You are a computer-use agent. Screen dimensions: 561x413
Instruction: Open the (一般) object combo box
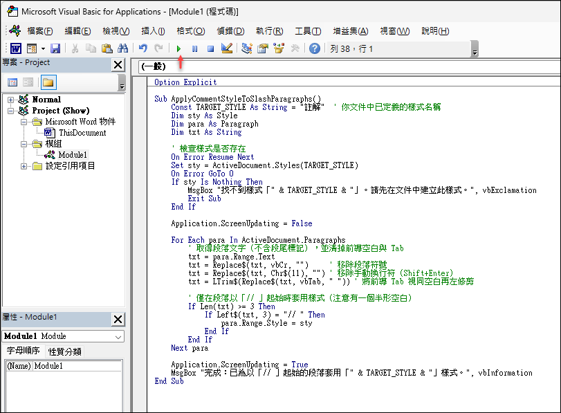[350, 66]
